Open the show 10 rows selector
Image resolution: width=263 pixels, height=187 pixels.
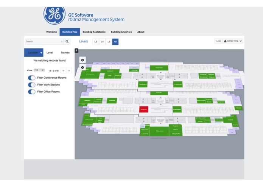point(39,70)
